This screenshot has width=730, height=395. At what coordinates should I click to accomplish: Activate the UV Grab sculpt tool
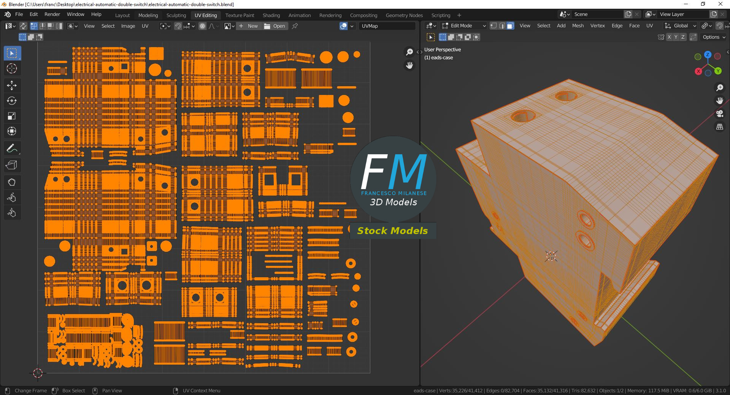(12, 182)
